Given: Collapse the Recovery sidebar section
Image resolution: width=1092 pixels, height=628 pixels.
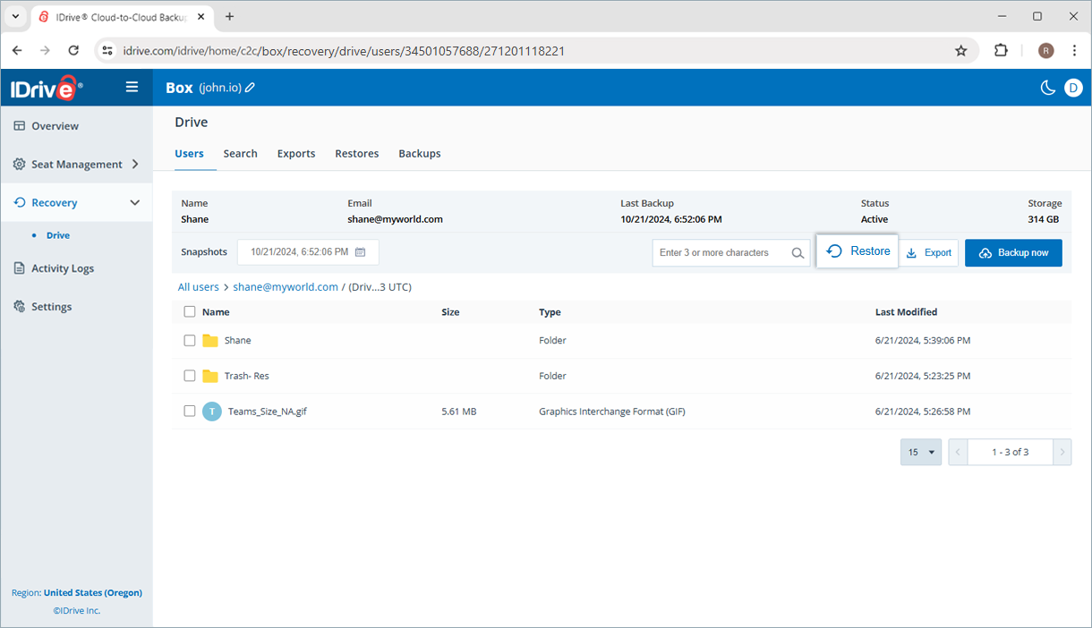Looking at the screenshot, I should 135,202.
